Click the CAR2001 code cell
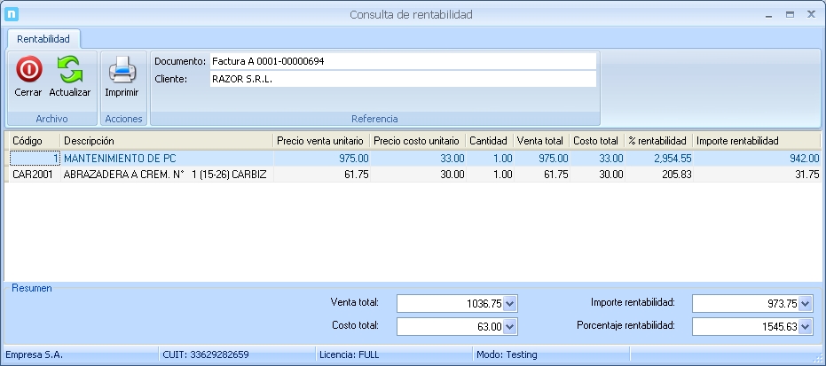Screen dimensions: 826x366 pyautogui.click(x=35, y=175)
